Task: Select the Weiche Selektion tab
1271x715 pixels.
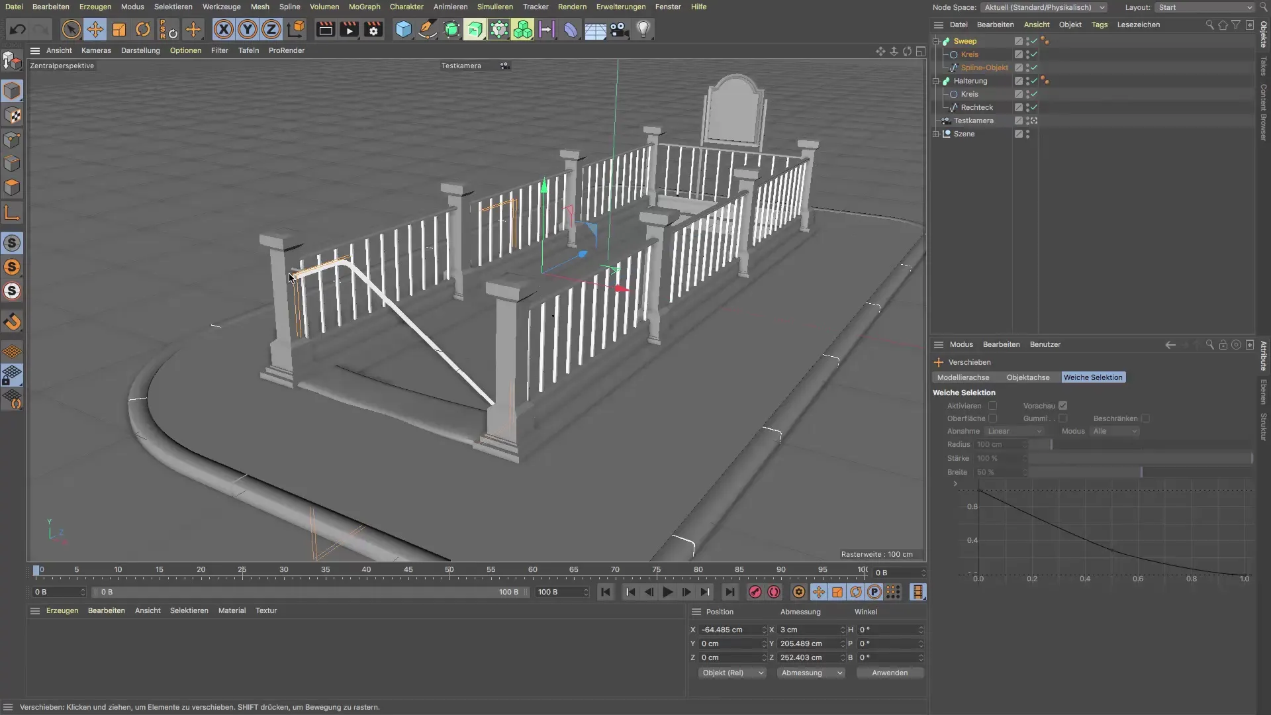Action: click(x=1093, y=377)
